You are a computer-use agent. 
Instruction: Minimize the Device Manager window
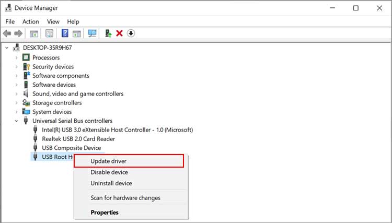pos(332,8)
